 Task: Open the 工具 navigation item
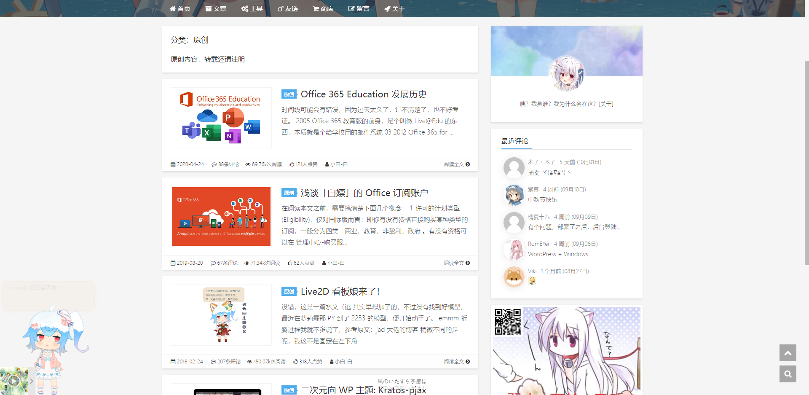[x=252, y=8]
